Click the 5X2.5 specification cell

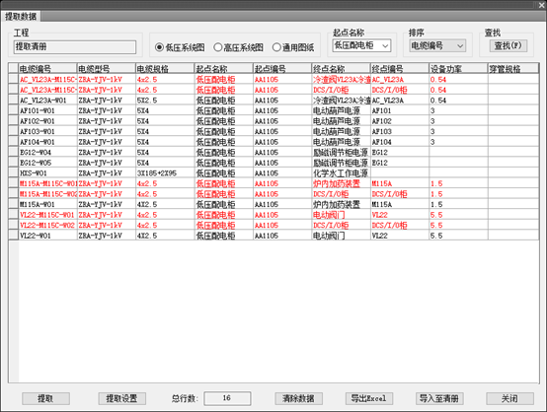(x=165, y=101)
